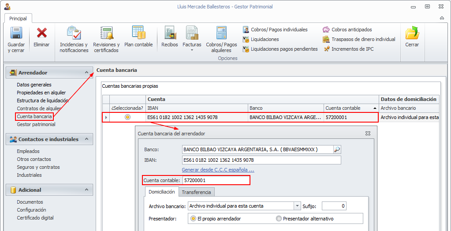The width and height of the screenshot is (451, 231).
Task: Collapse the Contactos e industriales section
Action: (x=86, y=139)
